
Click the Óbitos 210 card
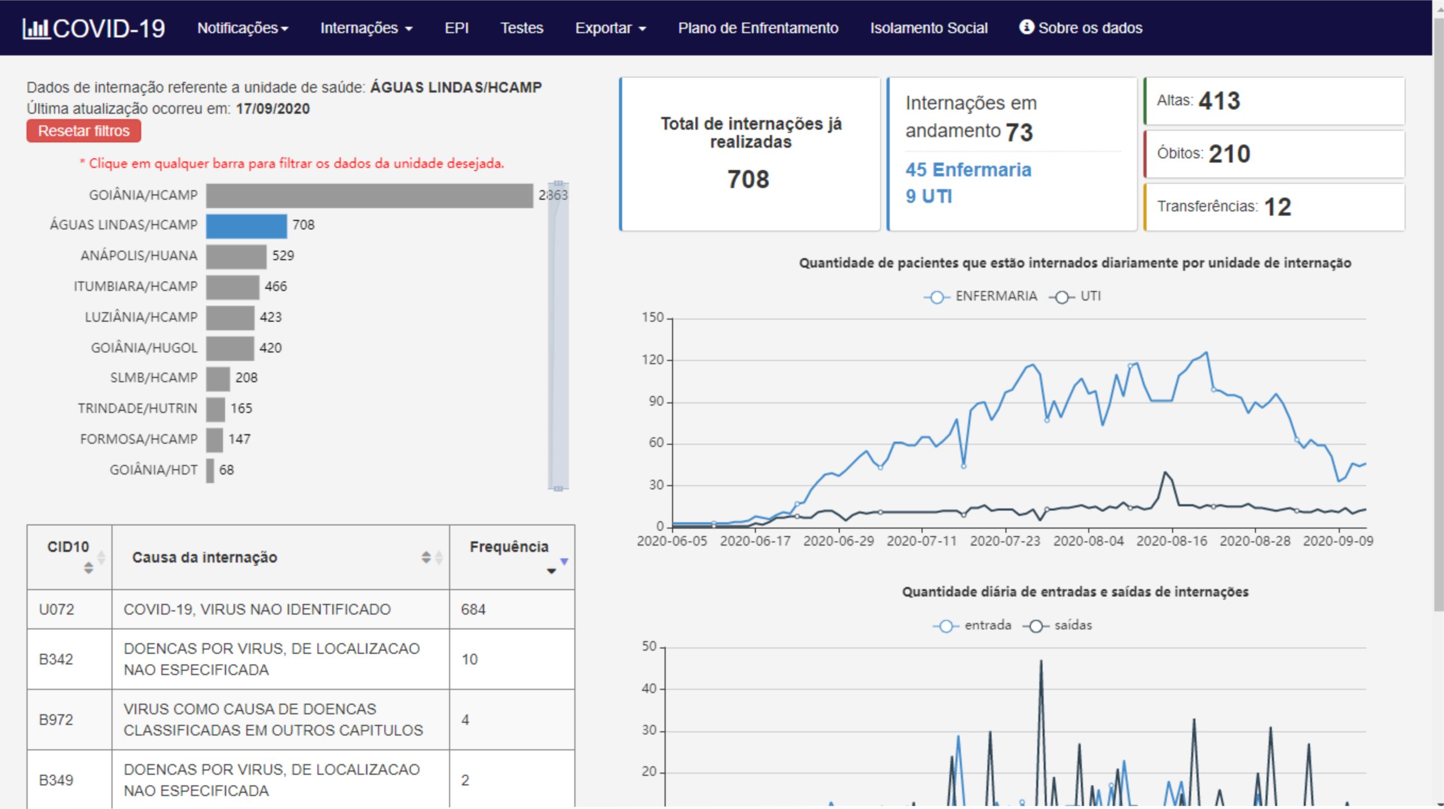pyautogui.click(x=1274, y=154)
